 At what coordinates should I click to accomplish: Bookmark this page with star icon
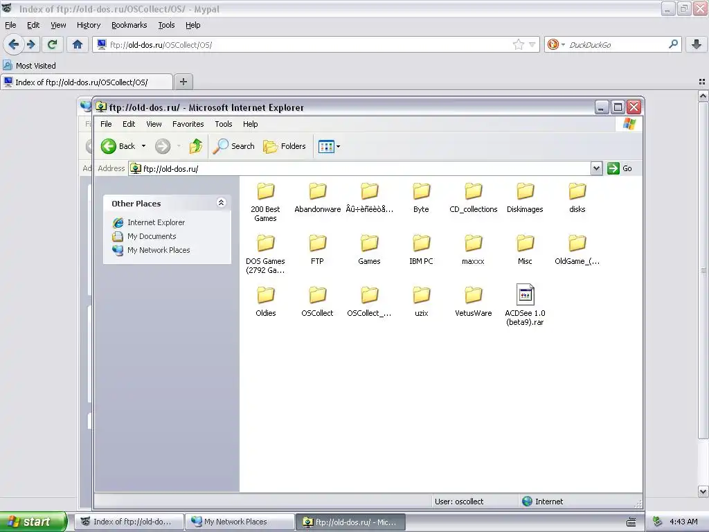(518, 44)
